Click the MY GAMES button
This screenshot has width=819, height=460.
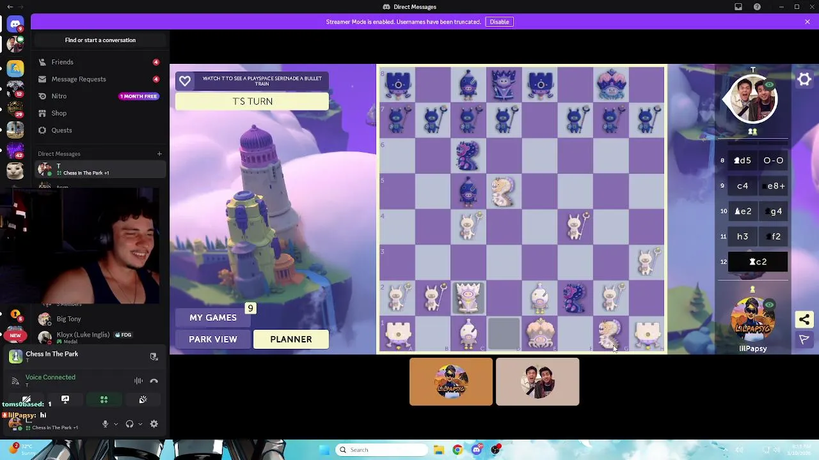click(x=213, y=318)
